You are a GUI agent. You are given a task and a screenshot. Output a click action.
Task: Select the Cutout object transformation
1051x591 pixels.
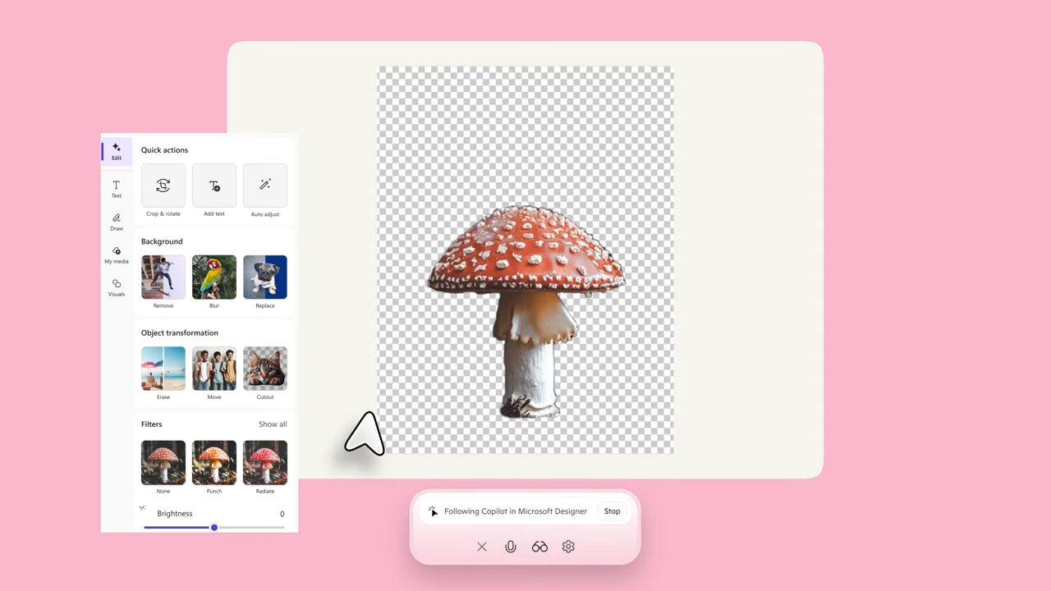point(265,369)
